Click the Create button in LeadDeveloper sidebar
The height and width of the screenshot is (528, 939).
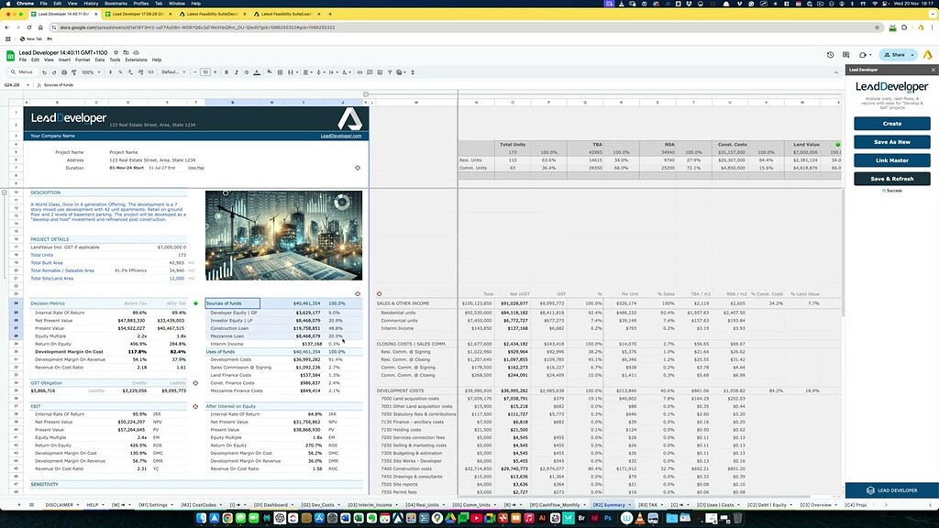(891, 123)
